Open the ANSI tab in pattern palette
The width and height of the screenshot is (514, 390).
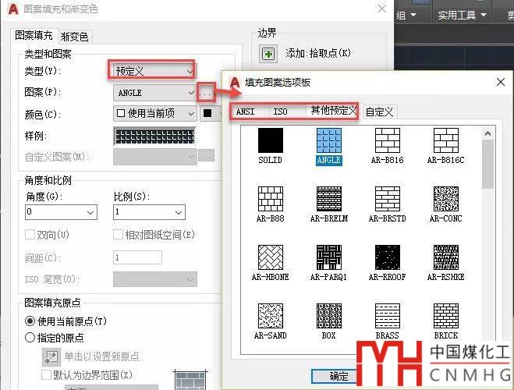point(245,112)
